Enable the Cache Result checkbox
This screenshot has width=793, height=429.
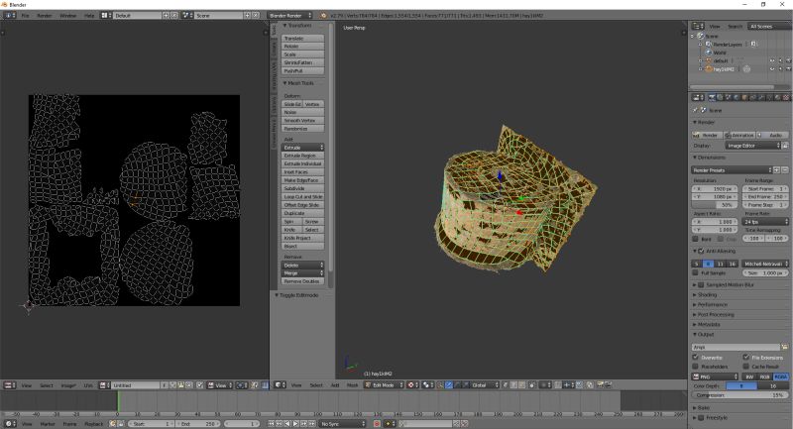point(746,367)
